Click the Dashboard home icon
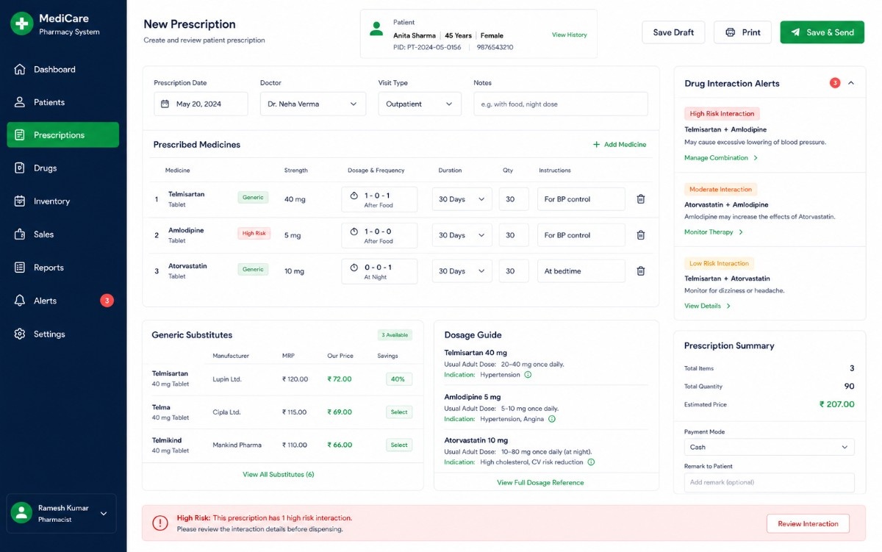The image size is (882, 552). [x=20, y=69]
